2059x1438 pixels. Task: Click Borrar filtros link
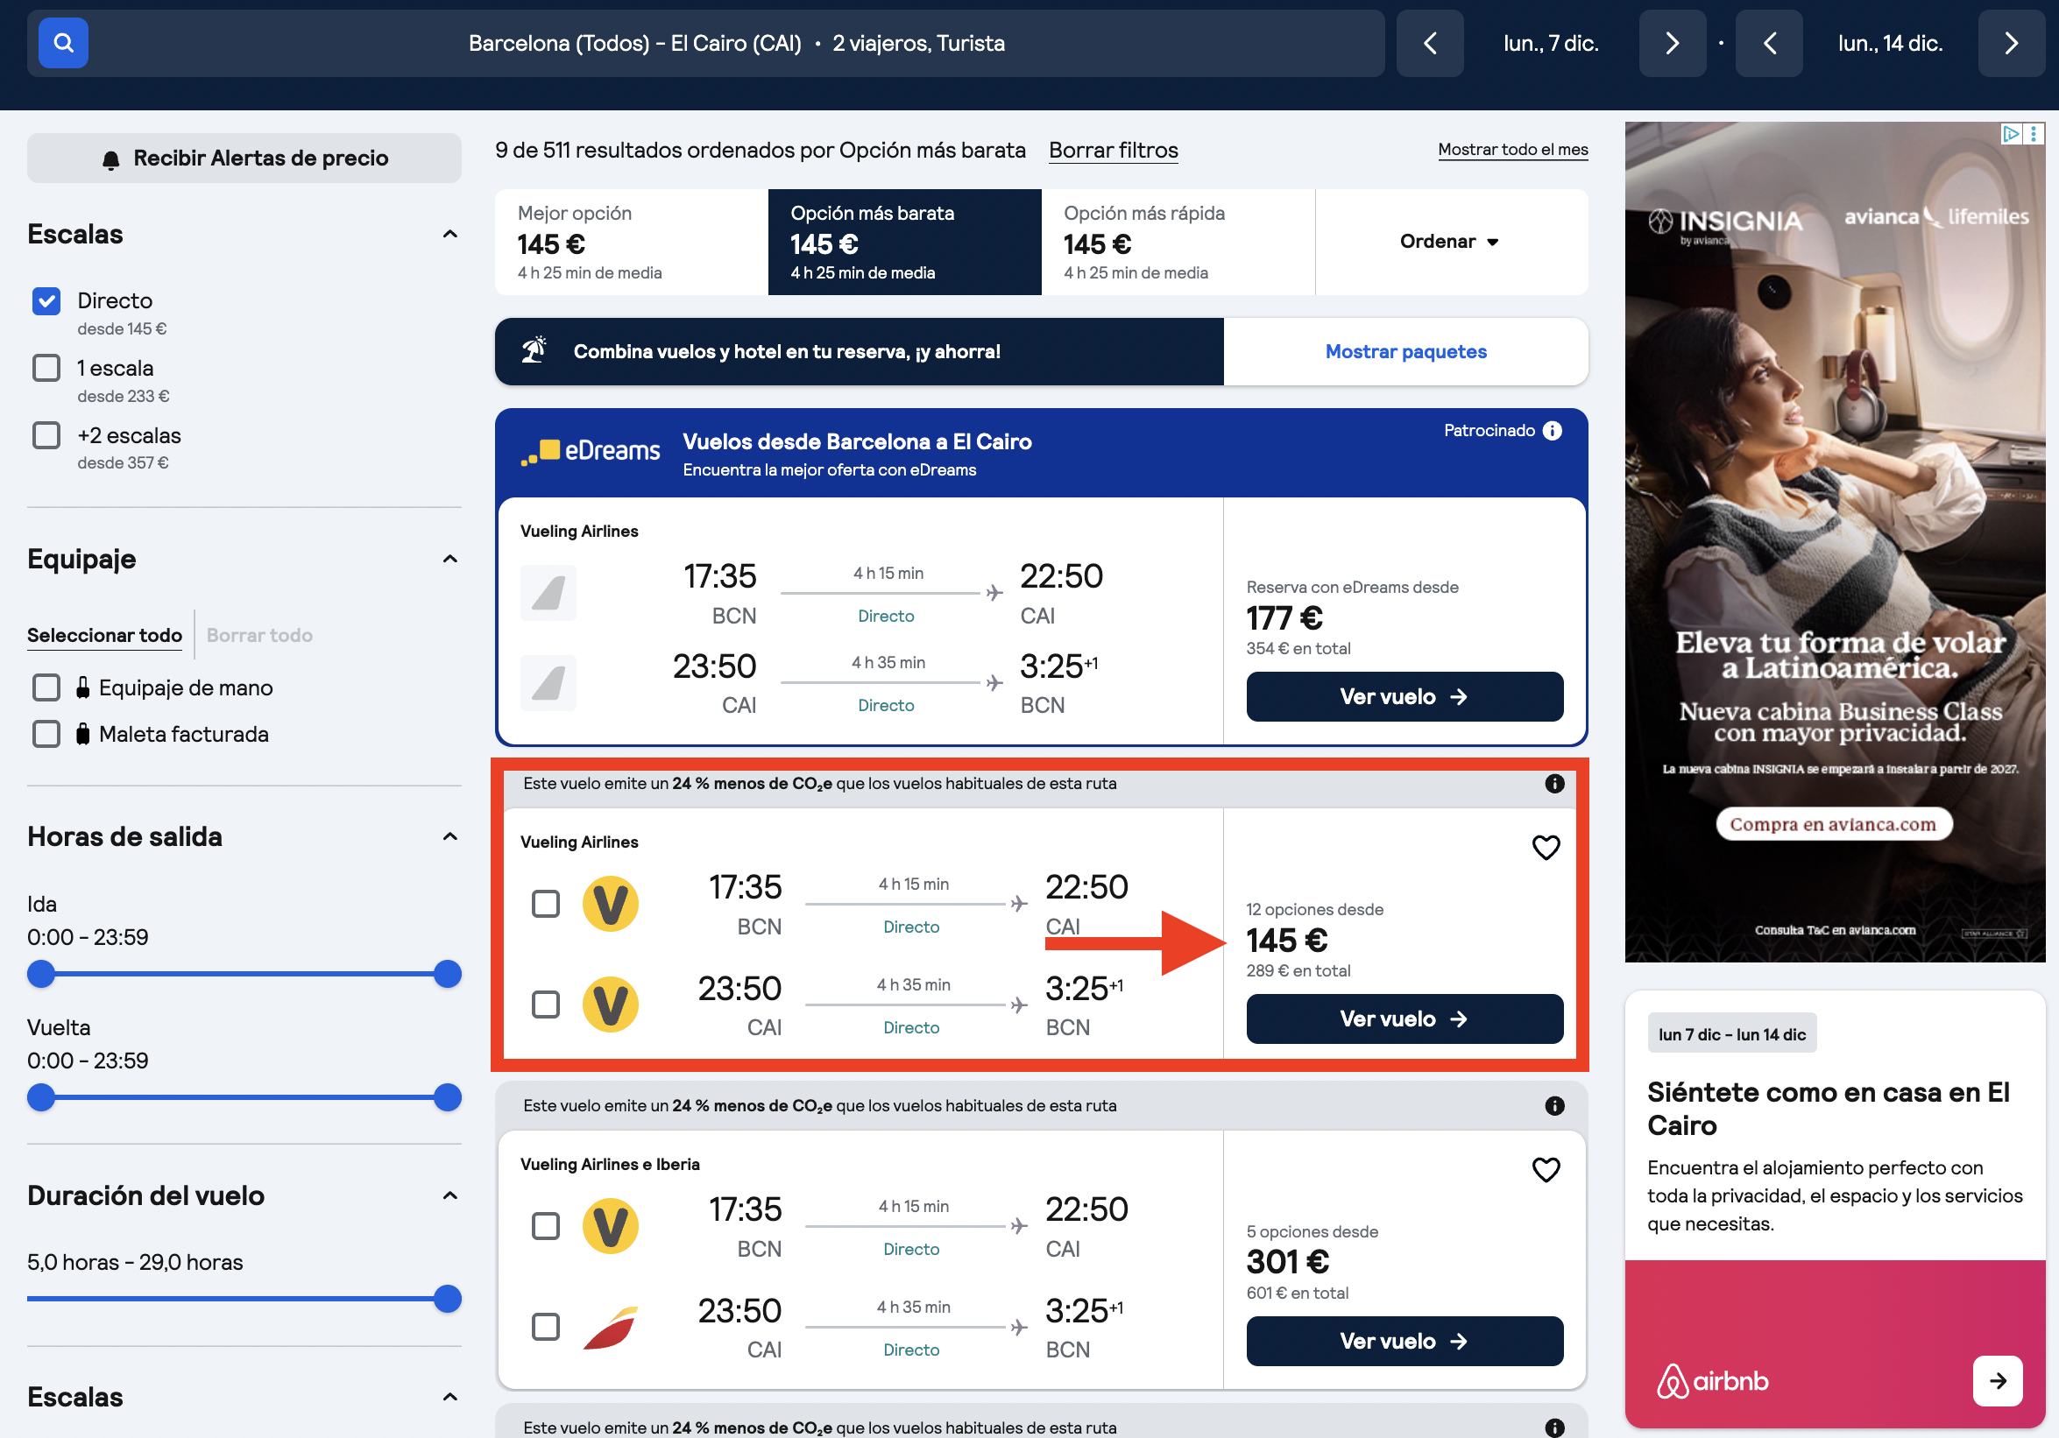[x=1114, y=150]
